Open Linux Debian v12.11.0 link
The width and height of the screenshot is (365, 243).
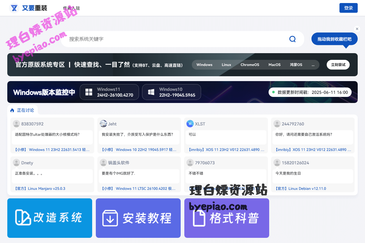coord(301,188)
